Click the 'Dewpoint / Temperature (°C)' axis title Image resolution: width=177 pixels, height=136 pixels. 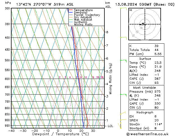pos(61,134)
